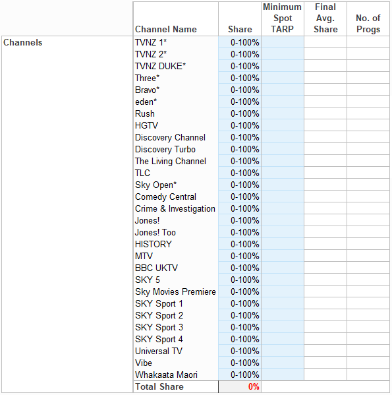
Task: Click the Total Share label
Action: click(159, 386)
